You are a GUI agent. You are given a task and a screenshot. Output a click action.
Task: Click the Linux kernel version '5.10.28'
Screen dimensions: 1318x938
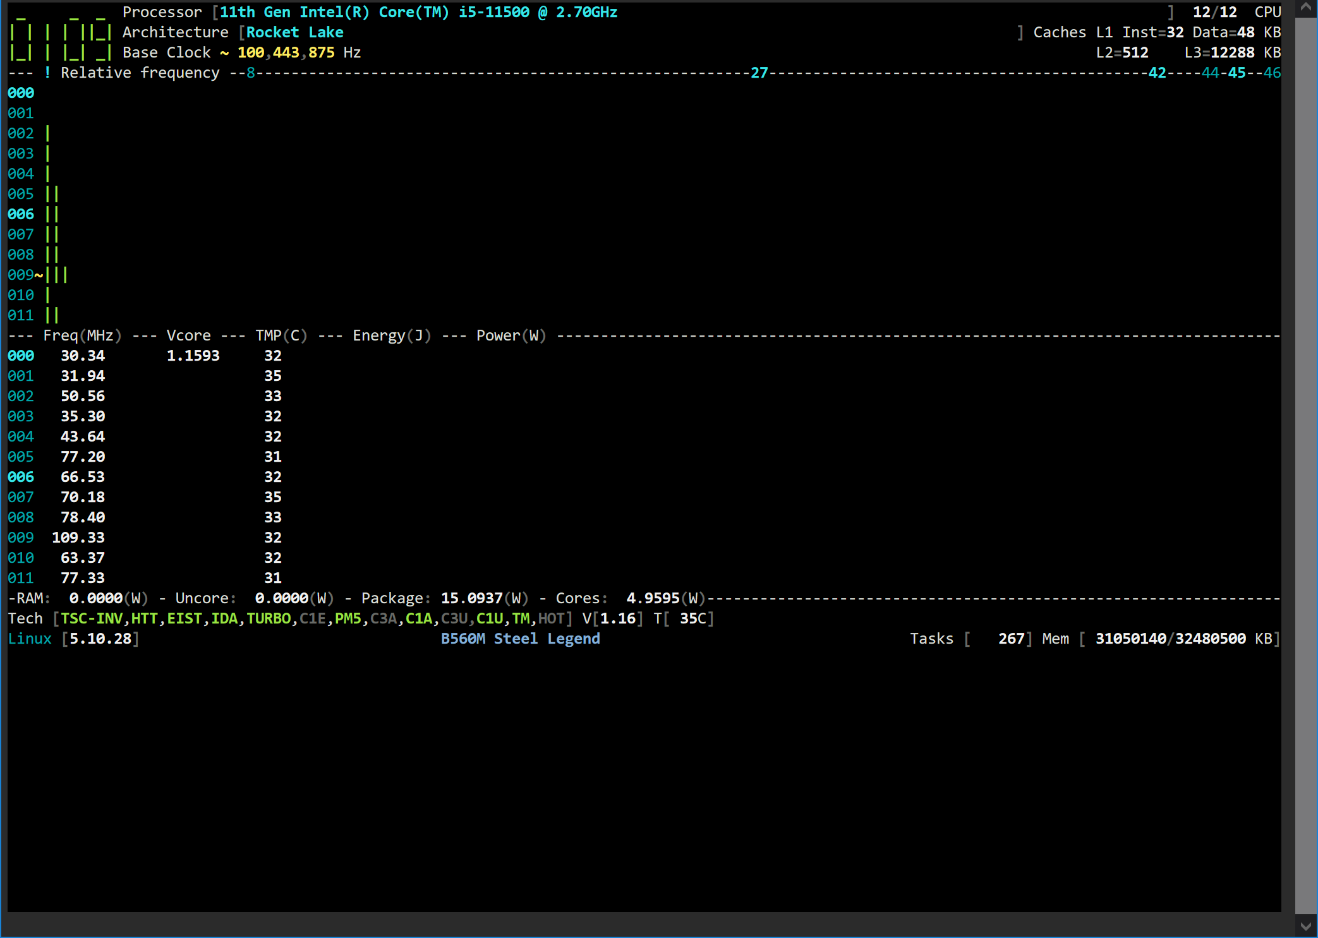point(100,639)
